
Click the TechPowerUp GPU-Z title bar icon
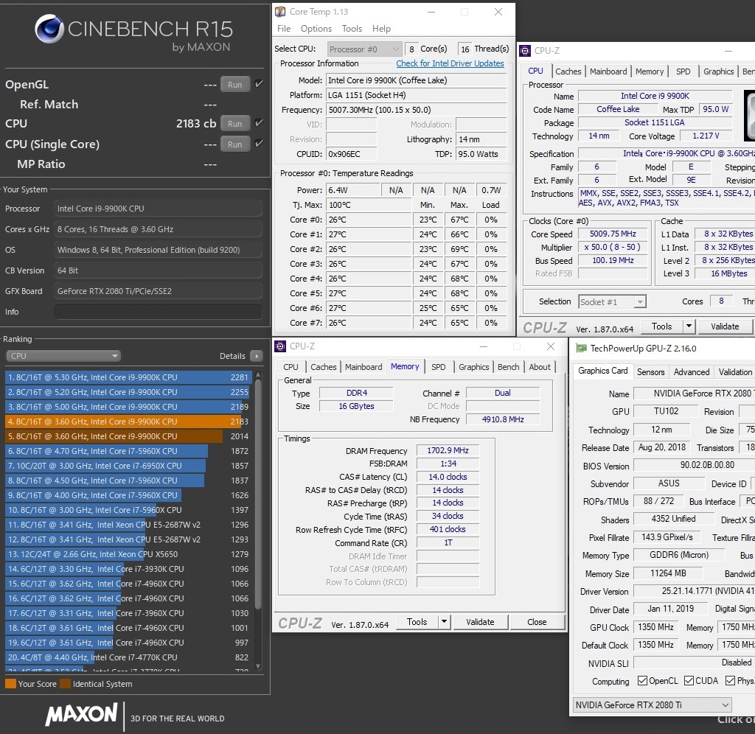[x=581, y=349]
